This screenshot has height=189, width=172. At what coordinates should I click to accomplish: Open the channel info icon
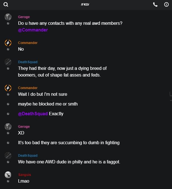pyautogui.click(x=166, y=4)
